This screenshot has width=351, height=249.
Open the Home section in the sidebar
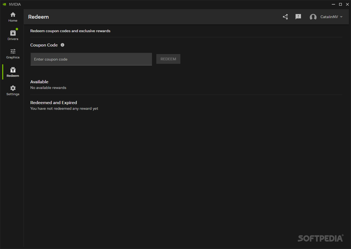13,17
